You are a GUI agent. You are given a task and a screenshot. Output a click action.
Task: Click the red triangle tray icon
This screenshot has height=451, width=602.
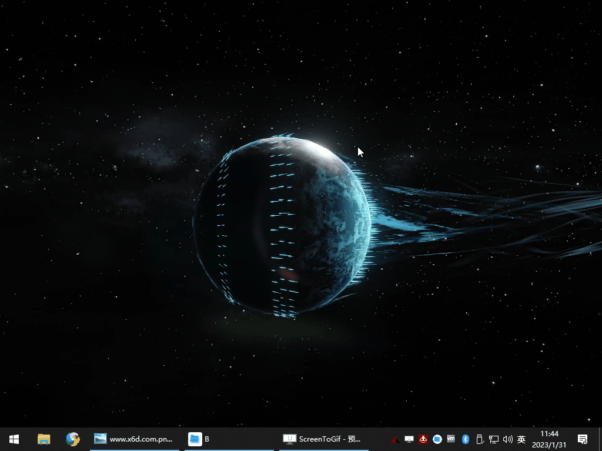395,439
